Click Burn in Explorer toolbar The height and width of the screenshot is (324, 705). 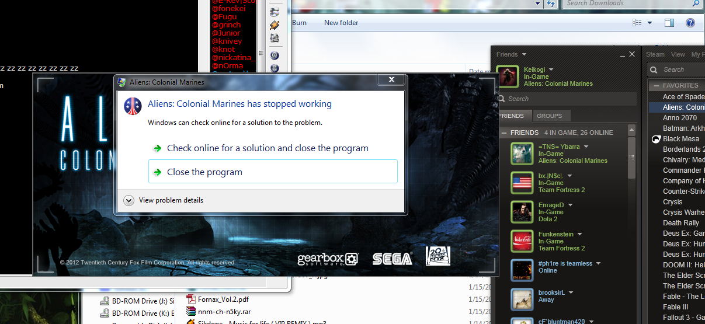coord(299,23)
